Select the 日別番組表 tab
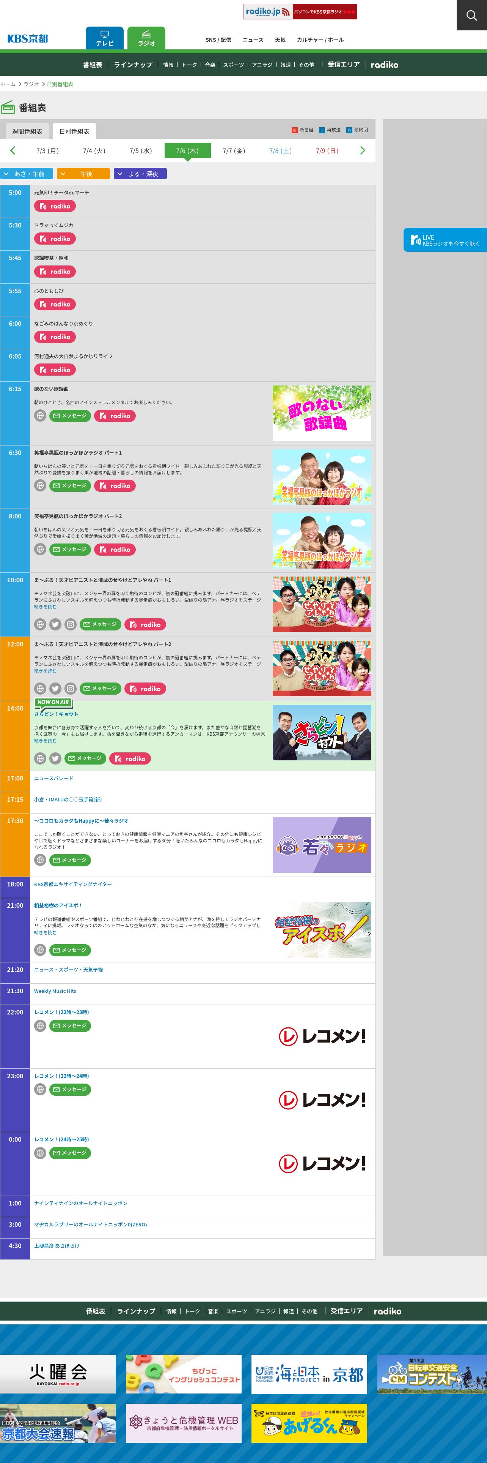The height and width of the screenshot is (1463, 487). pos(74,131)
